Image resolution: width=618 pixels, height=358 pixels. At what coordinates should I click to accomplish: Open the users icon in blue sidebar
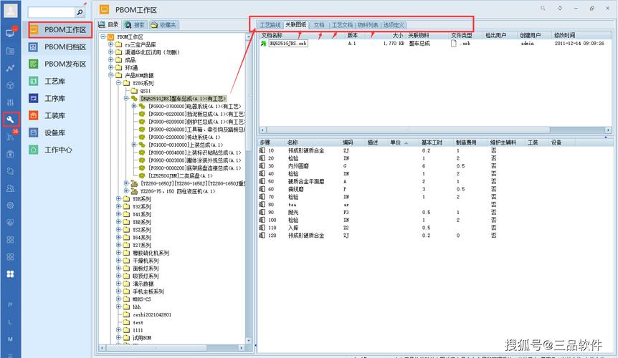point(10,188)
